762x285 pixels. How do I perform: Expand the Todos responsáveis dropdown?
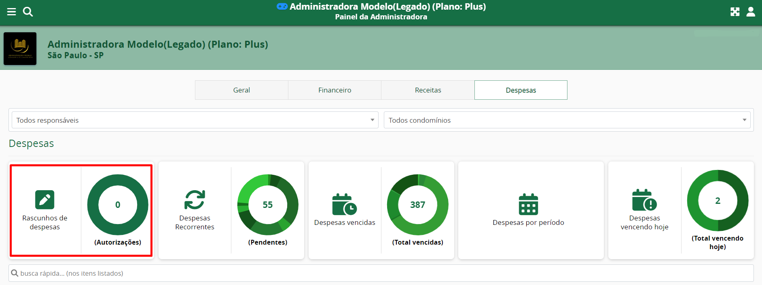click(x=195, y=120)
